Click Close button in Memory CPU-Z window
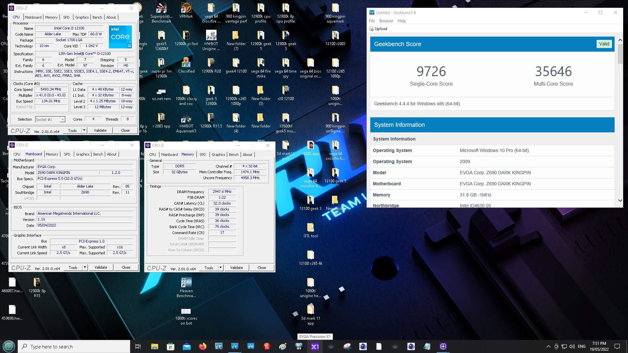Image resolution: width=628 pixels, height=353 pixels. coord(262,268)
